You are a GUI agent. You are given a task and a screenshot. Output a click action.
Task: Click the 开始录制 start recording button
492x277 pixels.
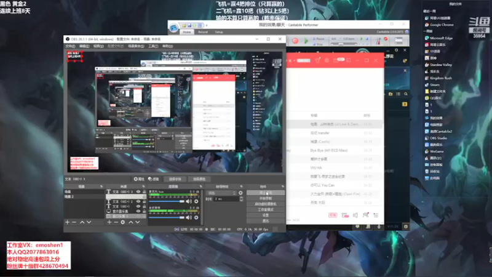pos(266,198)
